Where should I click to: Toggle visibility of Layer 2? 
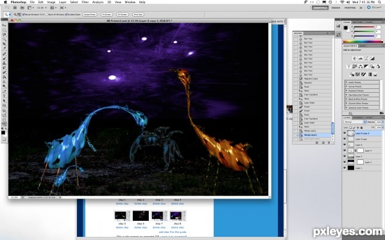[x=345, y=162]
